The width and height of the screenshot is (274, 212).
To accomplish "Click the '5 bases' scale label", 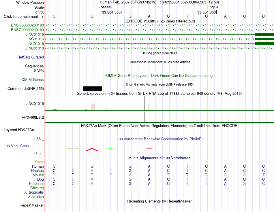I will (104, 7).
